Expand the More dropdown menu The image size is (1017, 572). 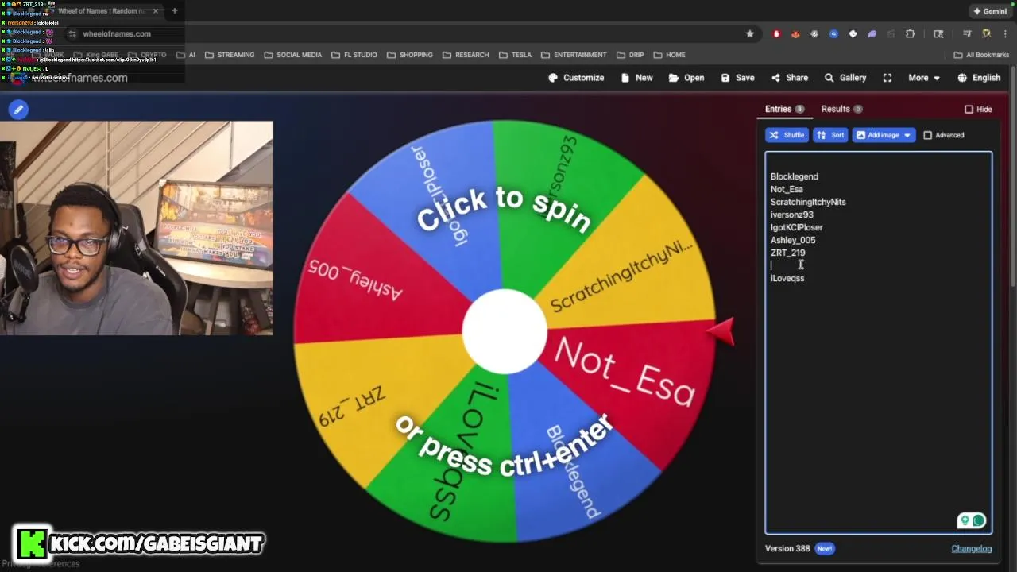[x=924, y=78]
